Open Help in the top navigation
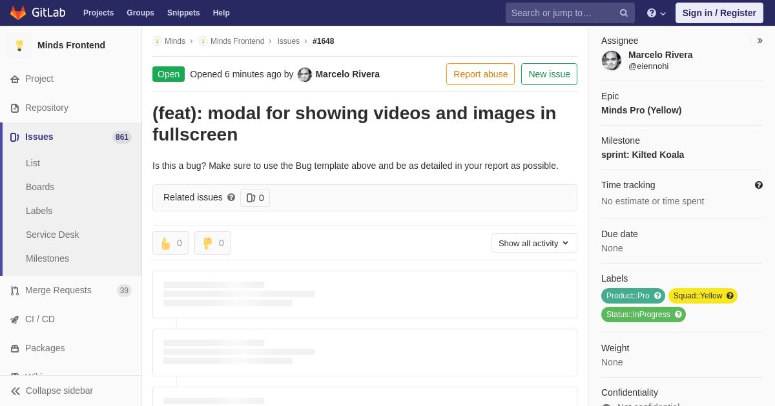This screenshot has height=406, width=775. [222, 13]
